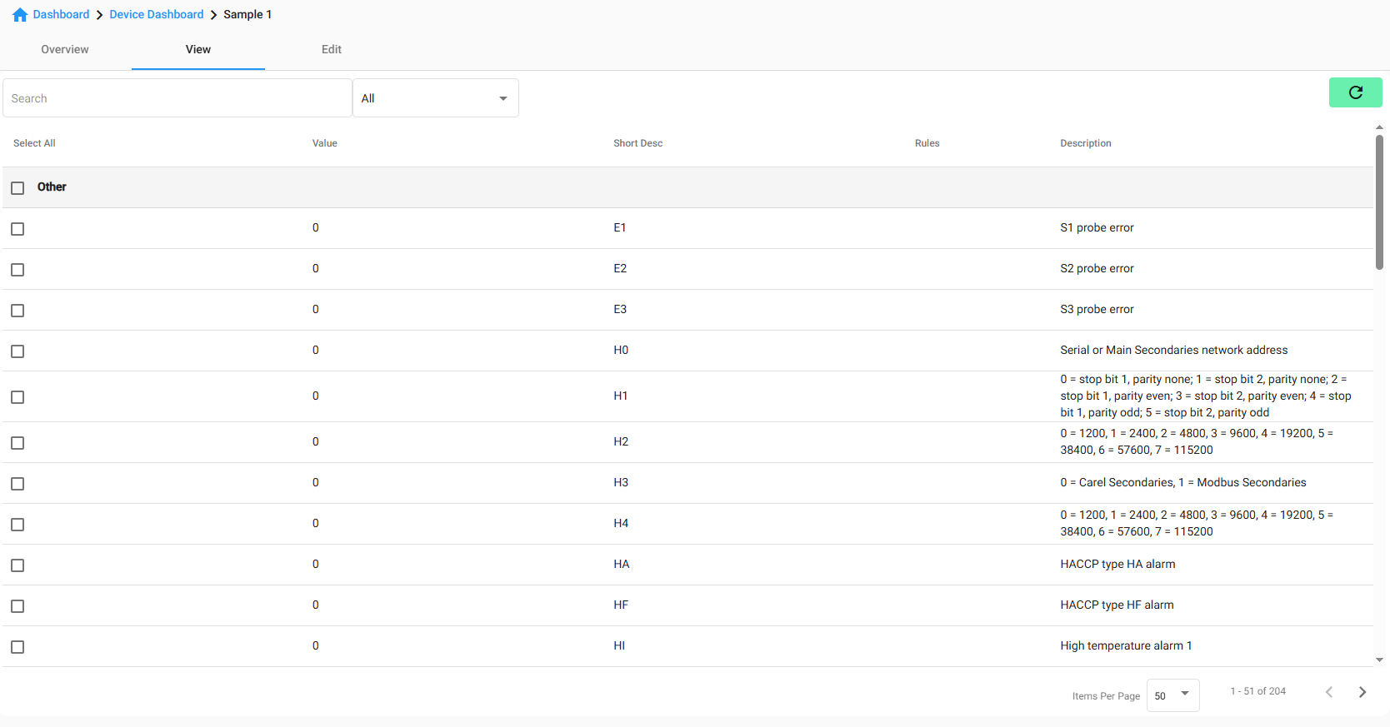Click scrollbar up arrow

[1379, 127]
